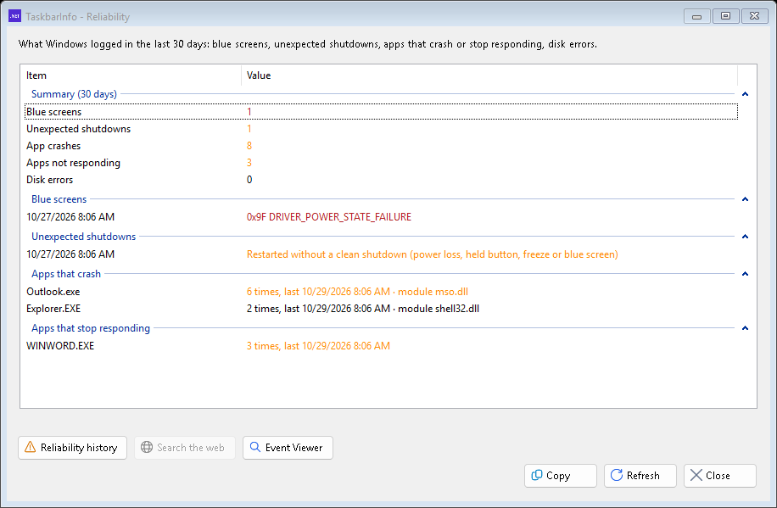777x508 pixels.
Task: Click the circular arrow Refresh icon
Action: [617, 475]
